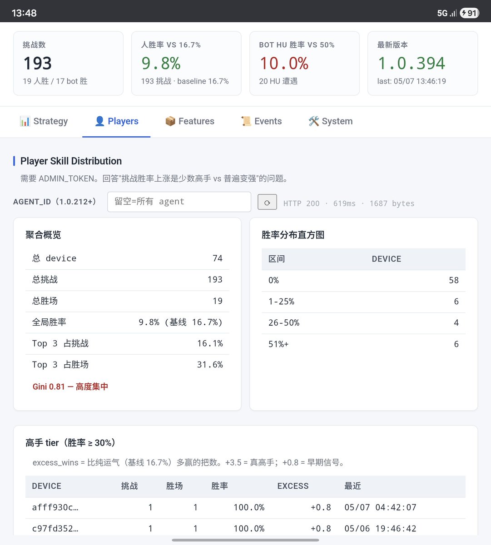Click the 全局胜率 9.8% row

click(x=127, y=322)
